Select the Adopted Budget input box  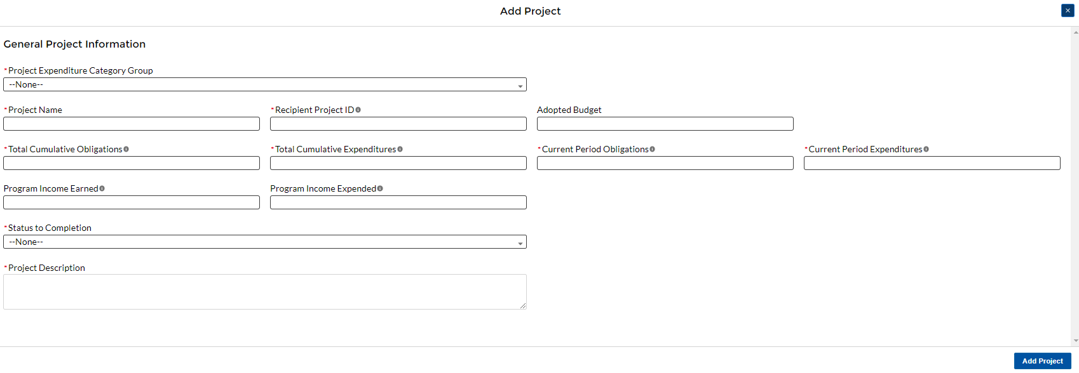pos(665,124)
